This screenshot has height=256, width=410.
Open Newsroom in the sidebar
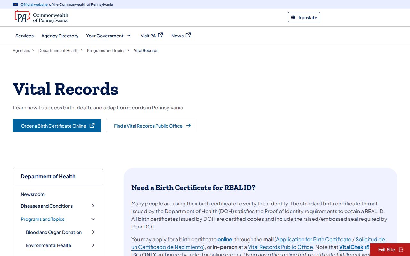click(33, 194)
